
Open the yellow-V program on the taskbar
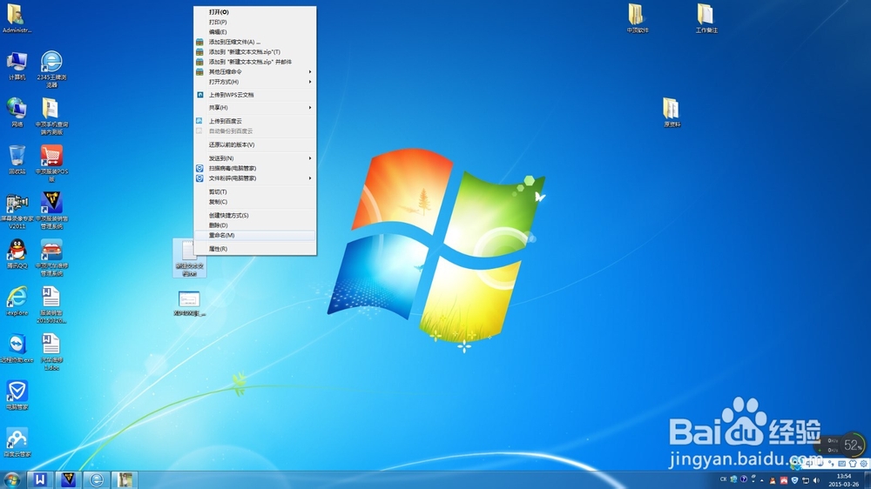pos(68,479)
